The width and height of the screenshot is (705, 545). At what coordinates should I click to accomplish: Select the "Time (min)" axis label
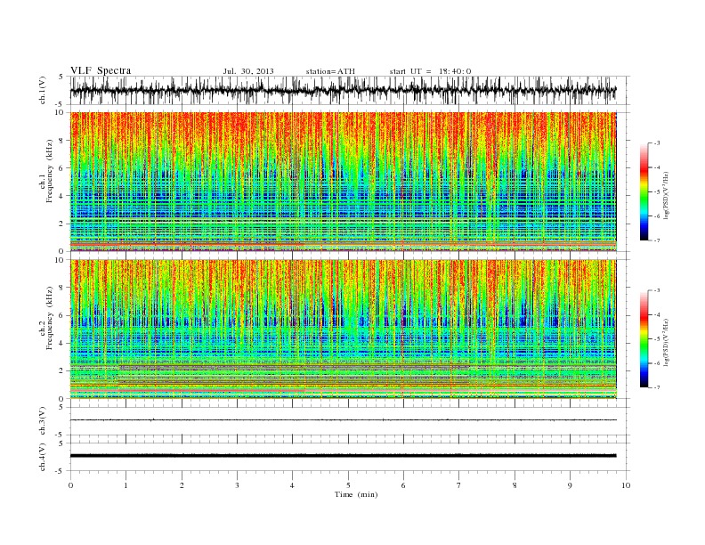click(x=356, y=494)
